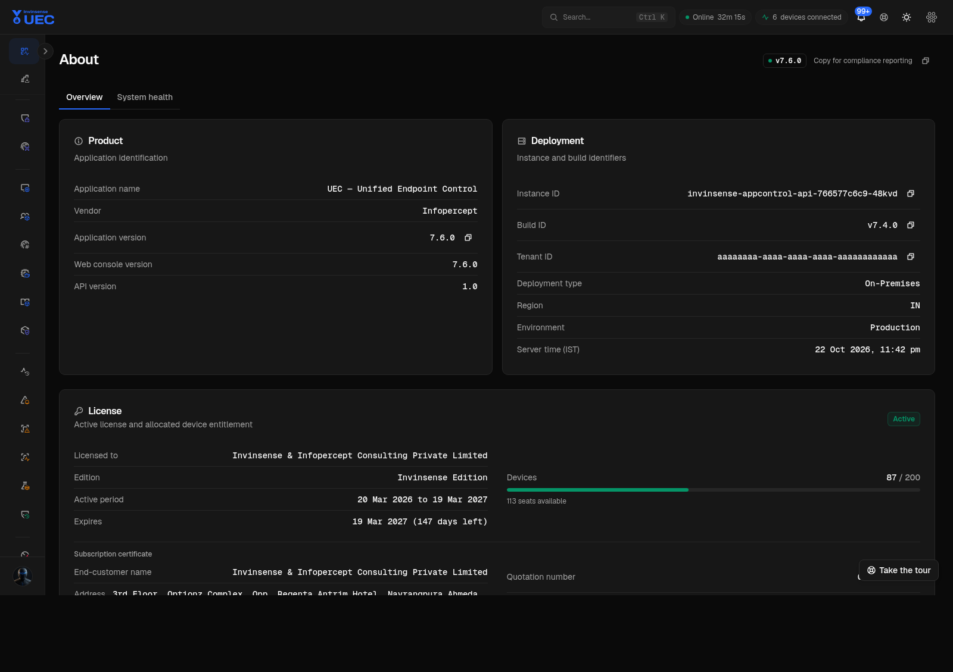Click the '113 seats available' text
The width and height of the screenshot is (953, 672).
[x=537, y=501]
